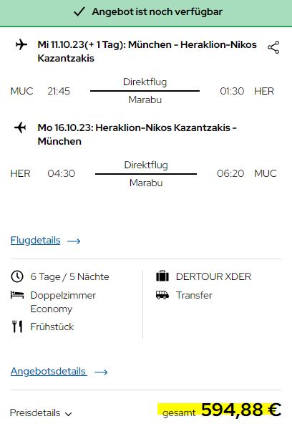Open the Angebotsdetails link
The image size is (292, 444).
pyautogui.click(x=49, y=371)
